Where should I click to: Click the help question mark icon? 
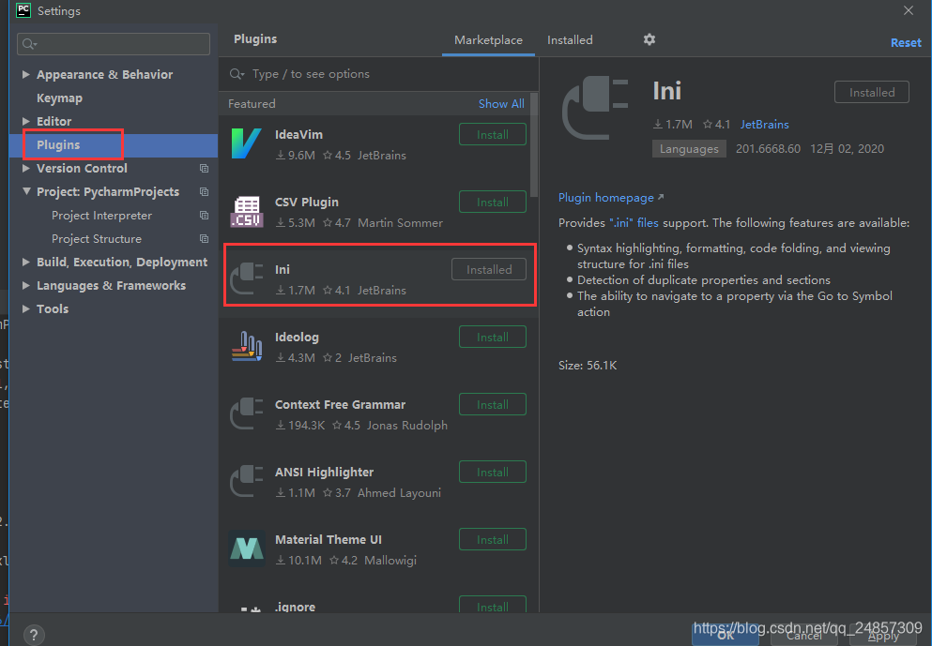click(34, 635)
